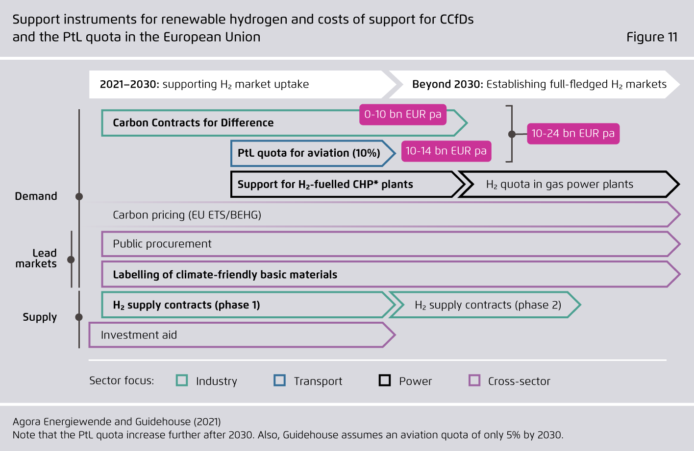694x451 pixels.
Task: Click the Power legend black square
Action: (385, 380)
